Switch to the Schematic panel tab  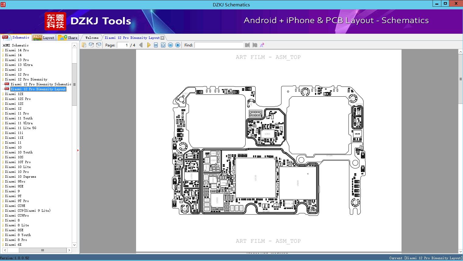[x=16, y=37]
